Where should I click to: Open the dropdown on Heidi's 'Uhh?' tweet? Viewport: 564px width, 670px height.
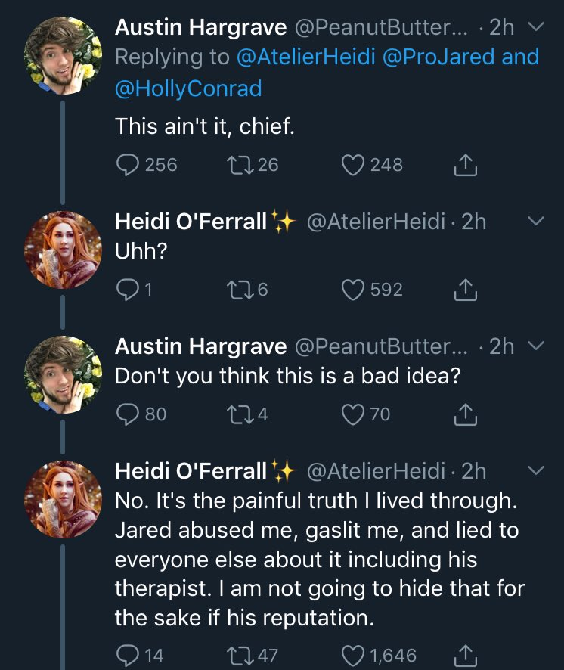tap(536, 222)
